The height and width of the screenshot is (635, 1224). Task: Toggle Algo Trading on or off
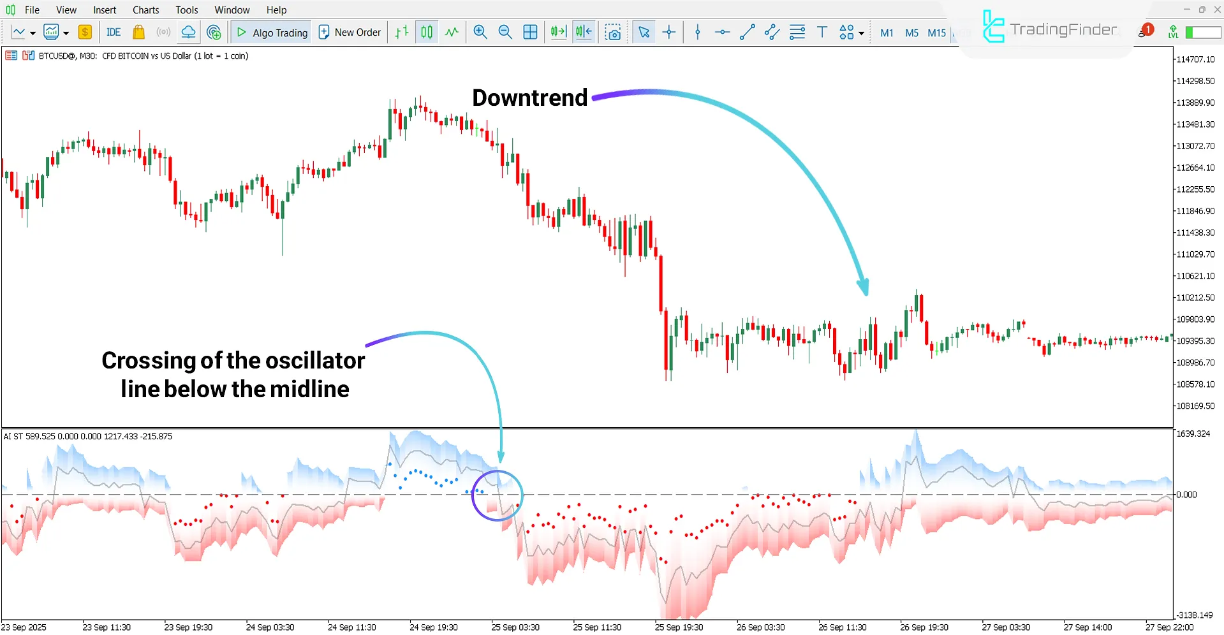pyautogui.click(x=270, y=32)
